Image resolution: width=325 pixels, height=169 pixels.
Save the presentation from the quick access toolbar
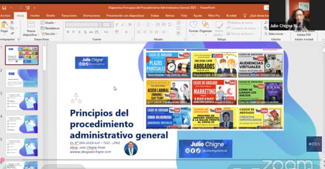[4, 8]
